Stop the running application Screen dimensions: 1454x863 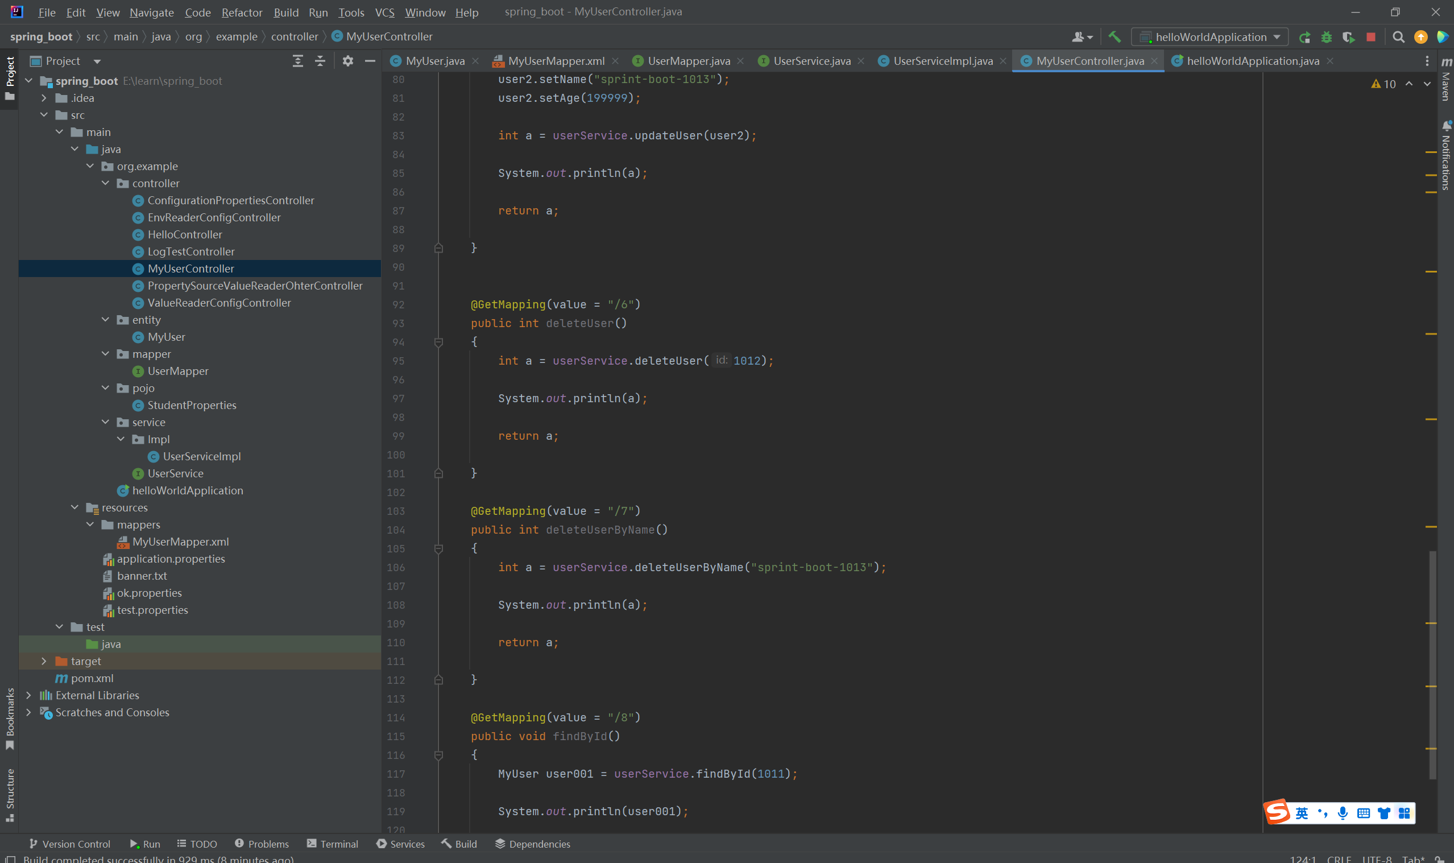tap(1371, 37)
